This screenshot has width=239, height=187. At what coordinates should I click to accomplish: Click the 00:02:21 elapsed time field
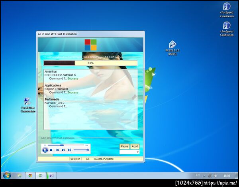pos(75,159)
